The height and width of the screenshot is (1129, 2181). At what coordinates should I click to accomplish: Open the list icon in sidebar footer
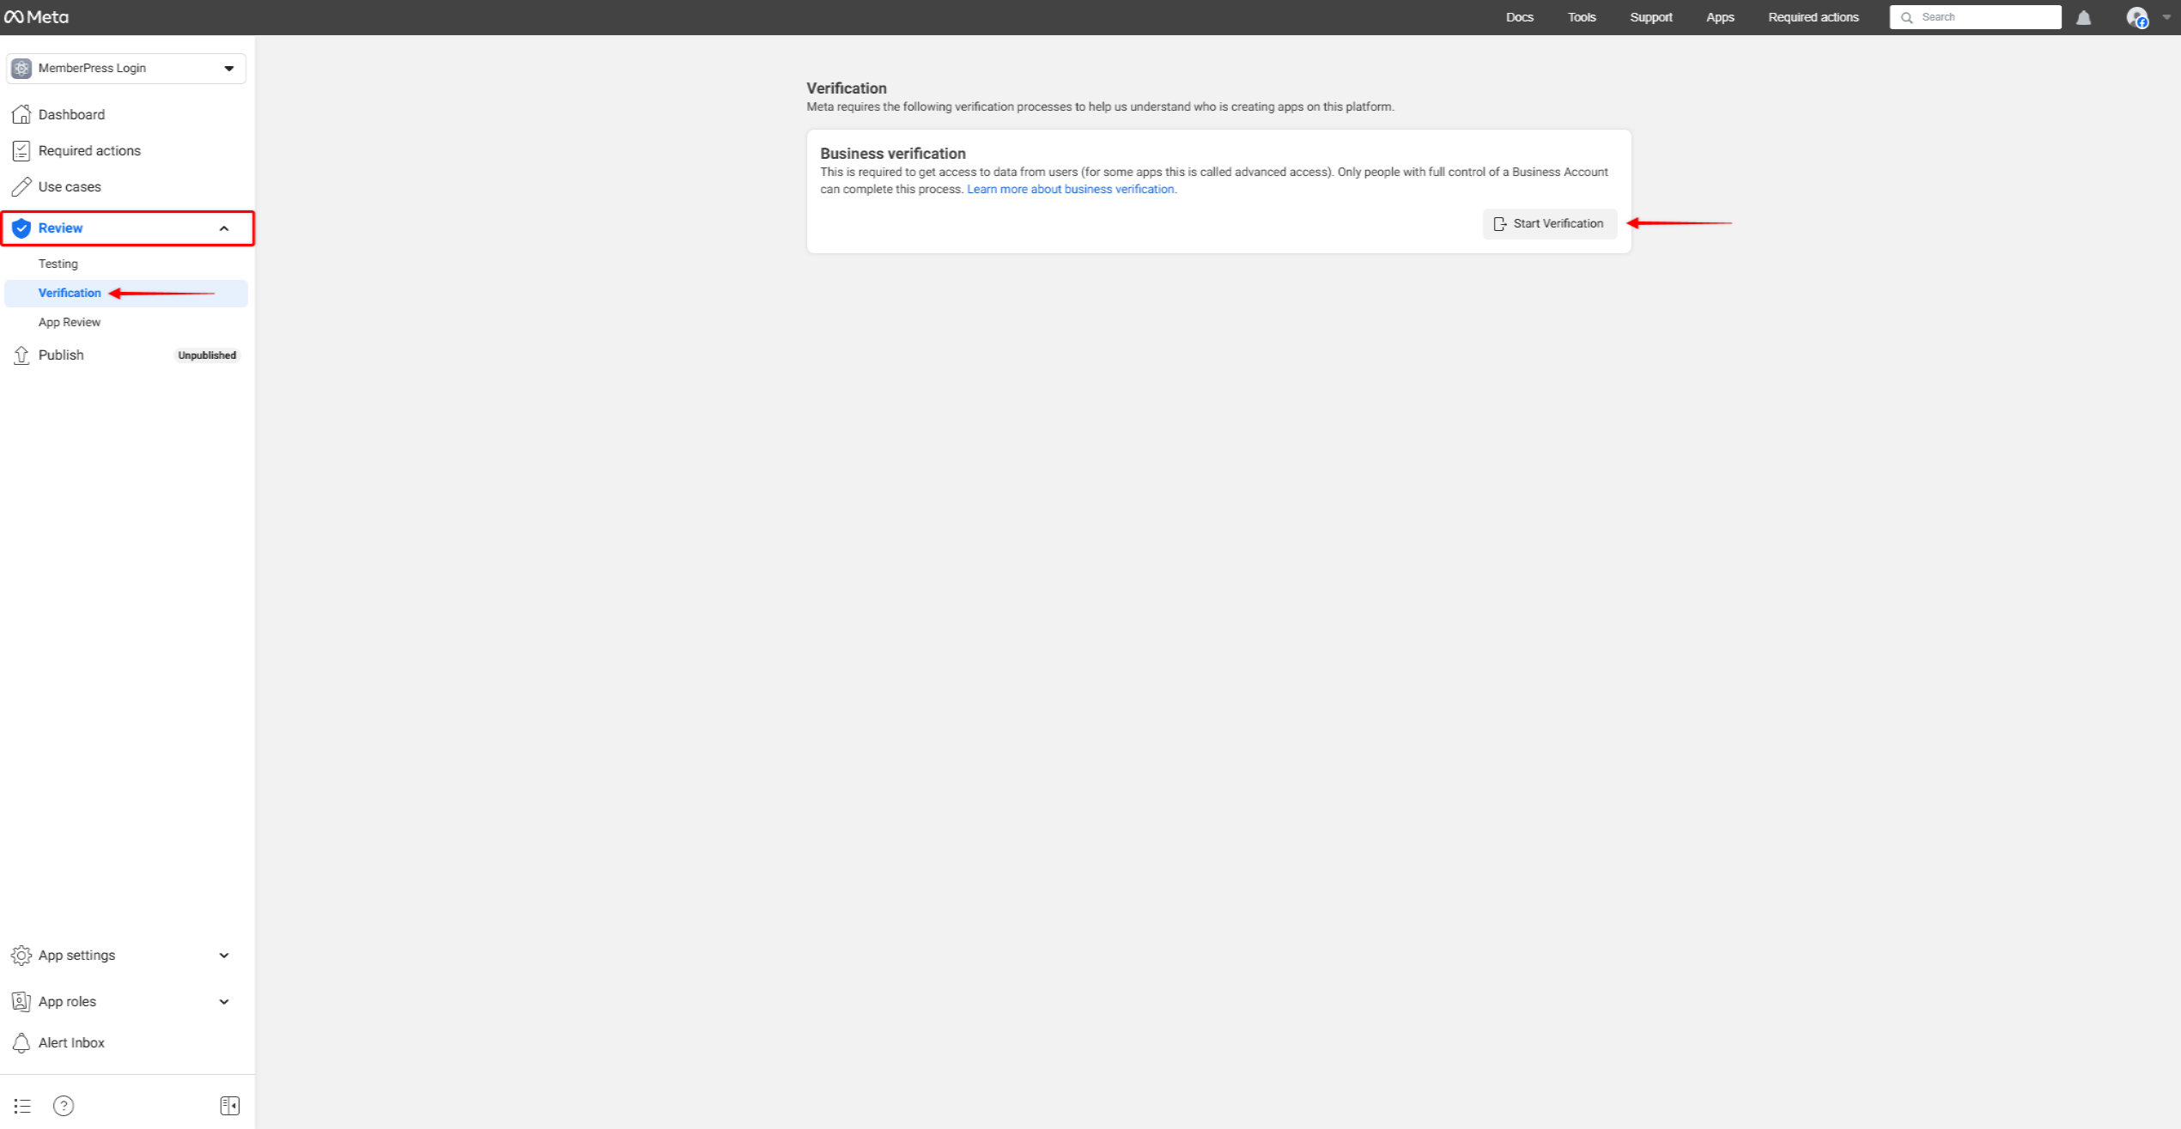(x=22, y=1106)
